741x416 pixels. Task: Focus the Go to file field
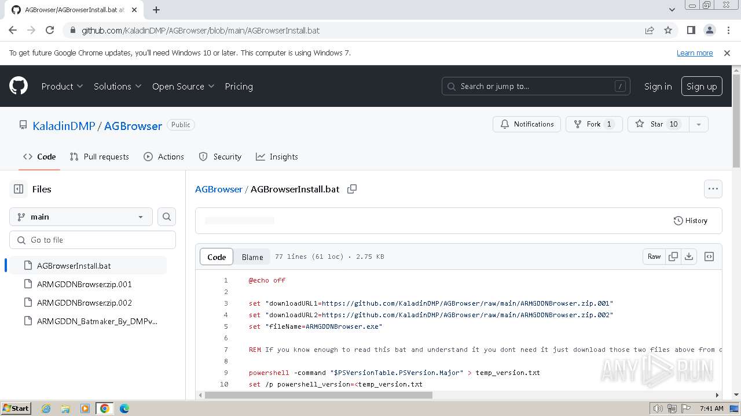coord(93,240)
